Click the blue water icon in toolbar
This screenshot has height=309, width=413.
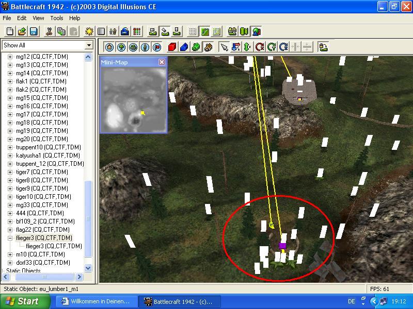pos(125,31)
